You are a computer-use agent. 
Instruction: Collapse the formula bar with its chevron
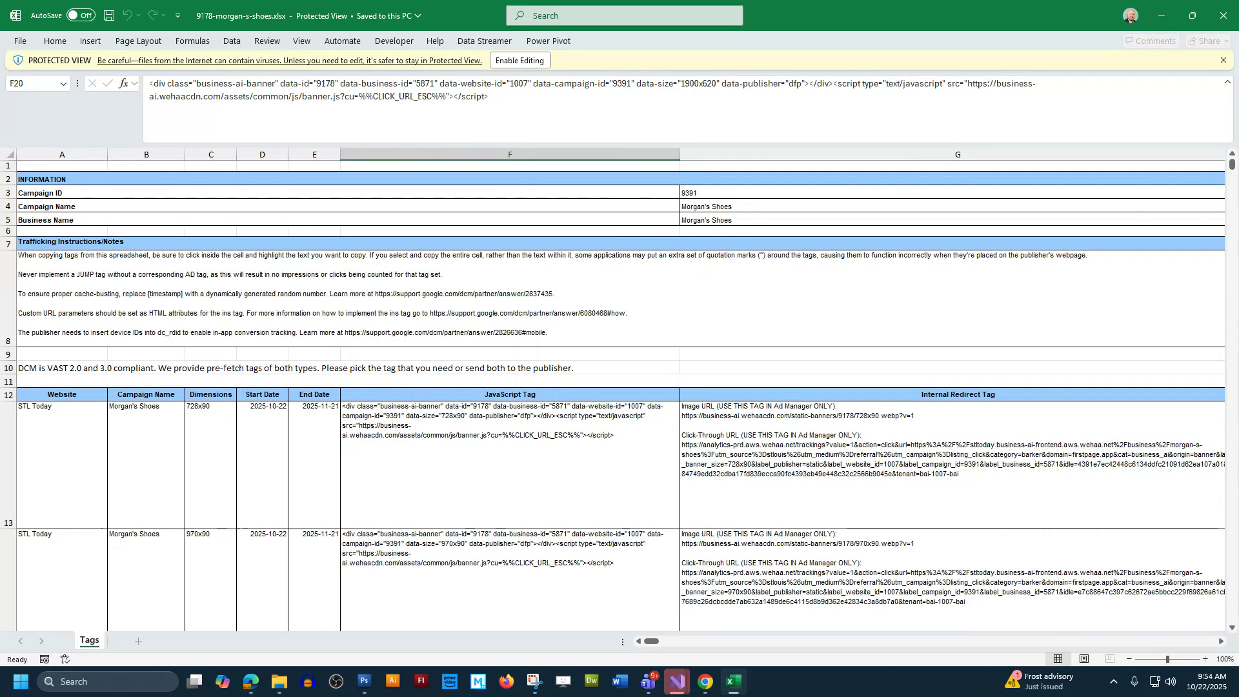pos(1227,83)
